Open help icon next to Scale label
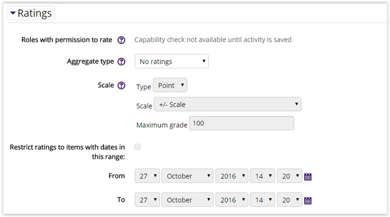 click(x=121, y=85)
